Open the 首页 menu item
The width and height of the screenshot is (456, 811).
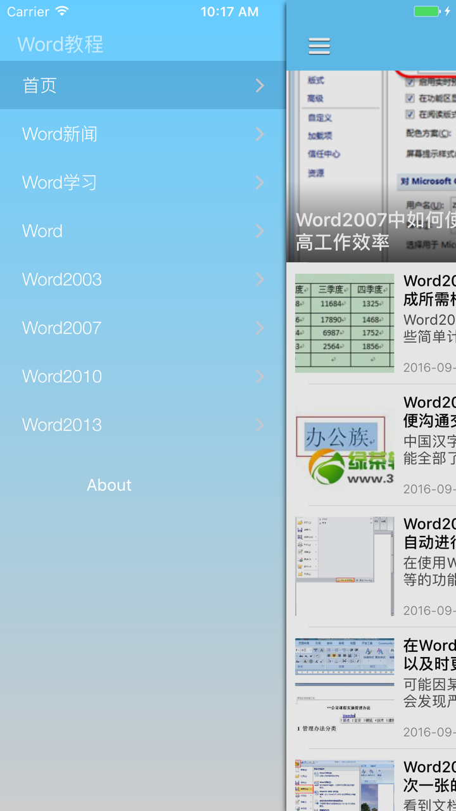coord(143,85)
